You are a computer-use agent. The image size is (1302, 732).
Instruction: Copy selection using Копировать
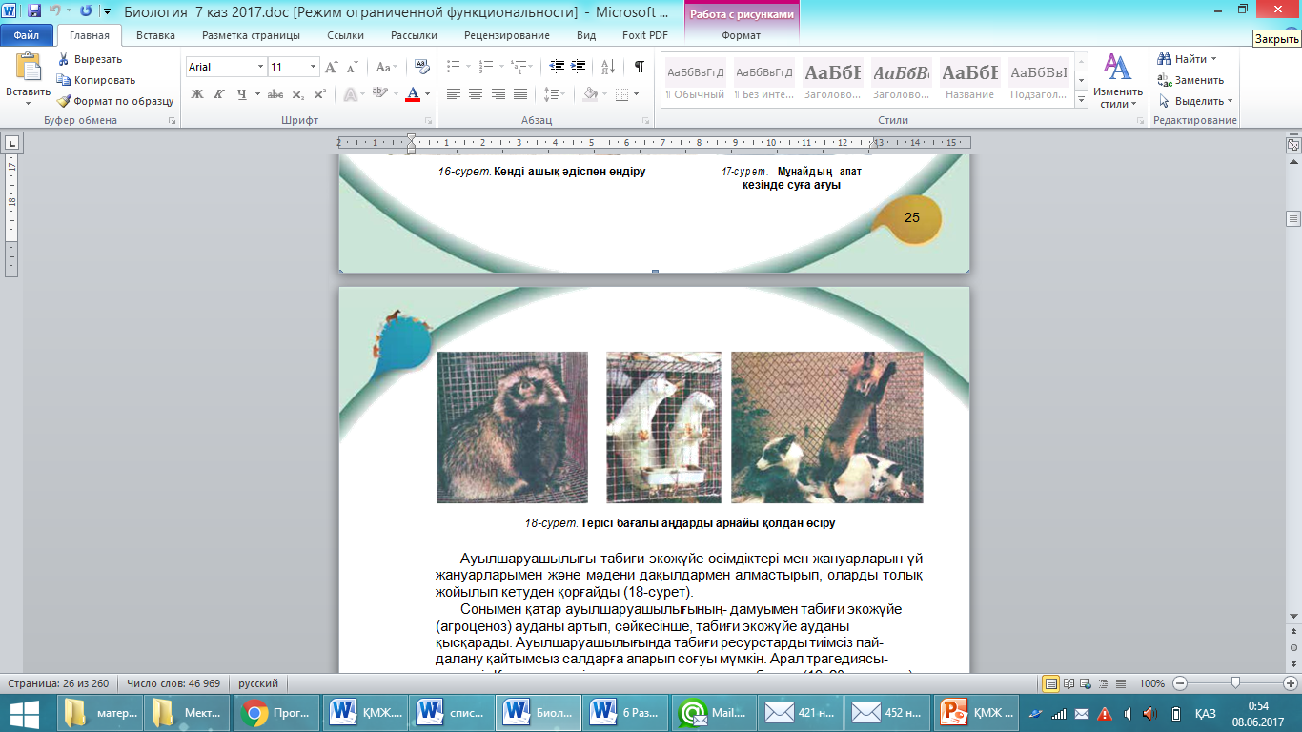96,80
